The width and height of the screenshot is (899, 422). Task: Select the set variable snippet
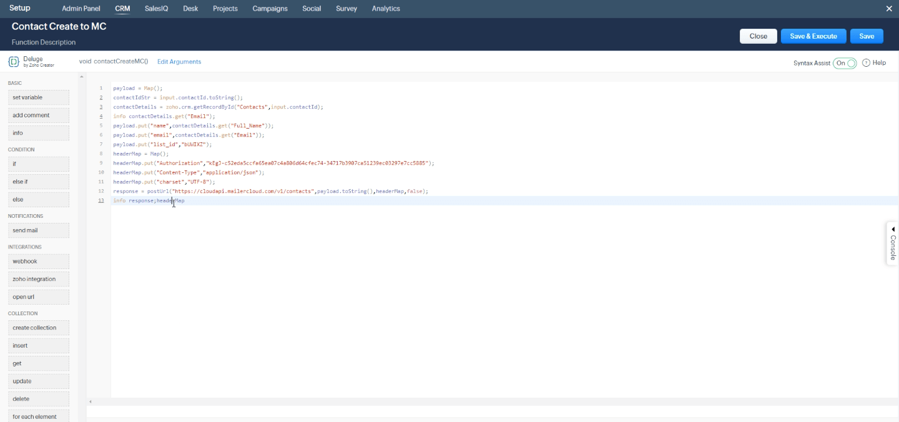pos(38,97)
